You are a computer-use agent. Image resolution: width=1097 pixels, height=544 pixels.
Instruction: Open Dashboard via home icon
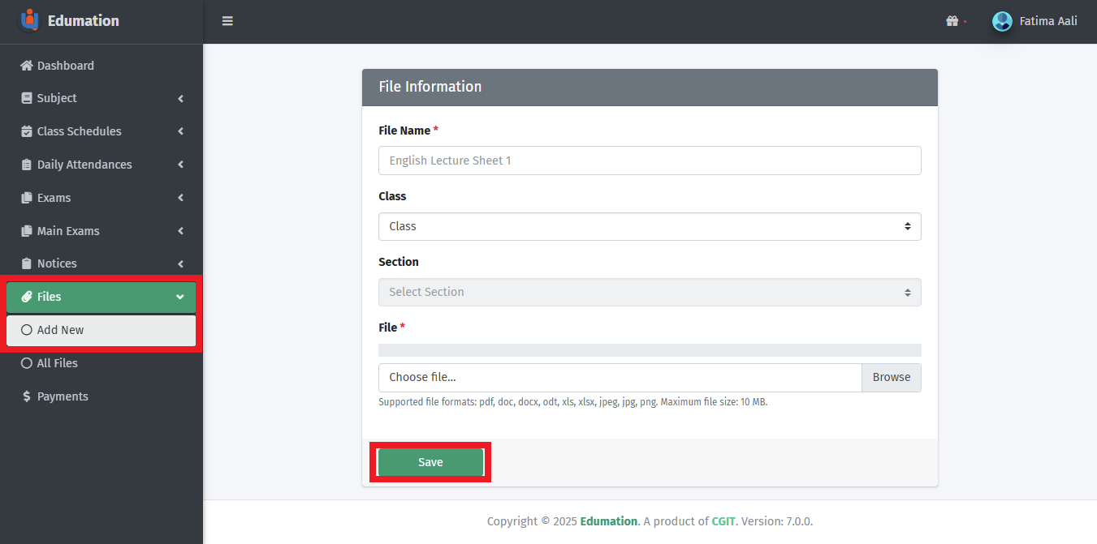[x=27, y=66]
